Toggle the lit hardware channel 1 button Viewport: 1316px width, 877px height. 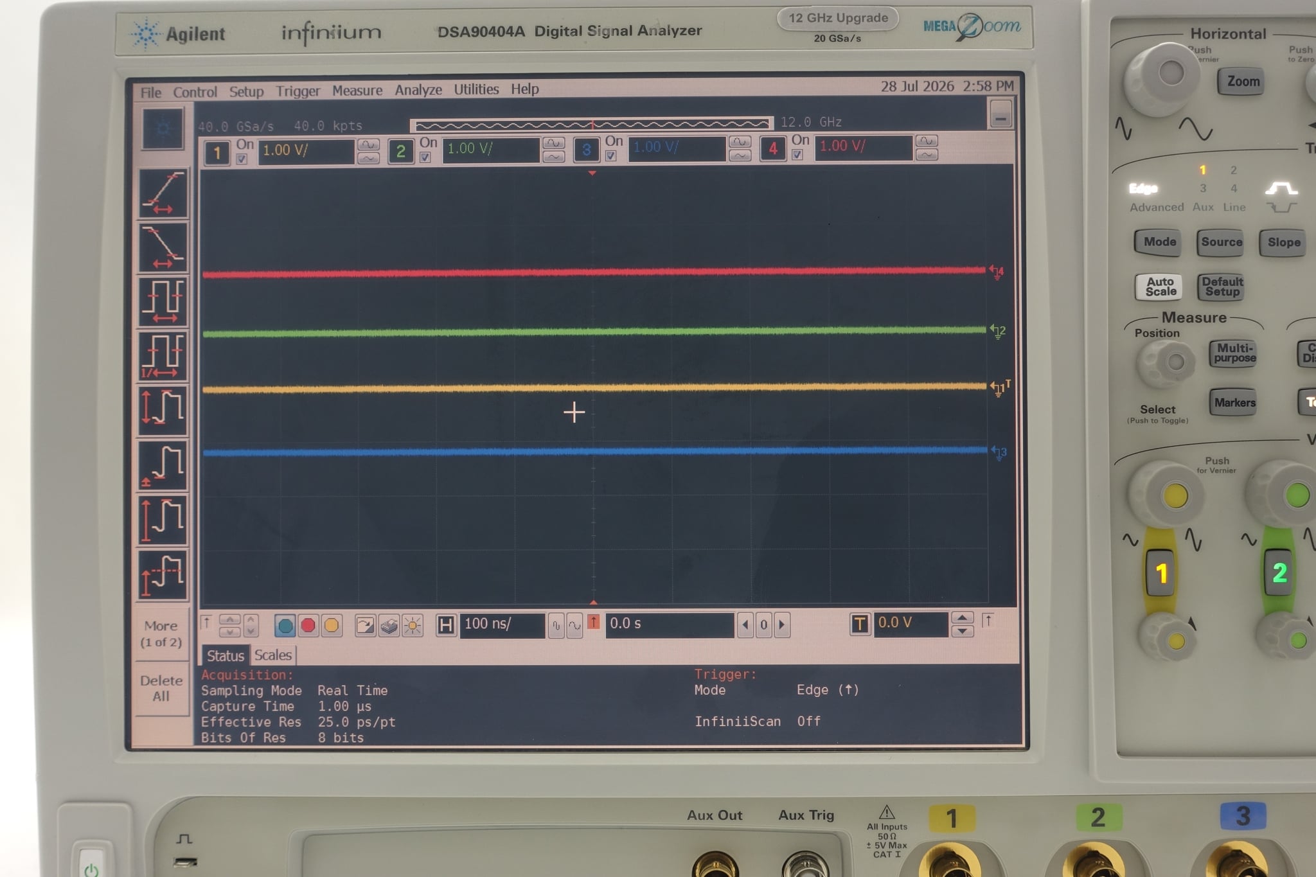[1160, 572]
